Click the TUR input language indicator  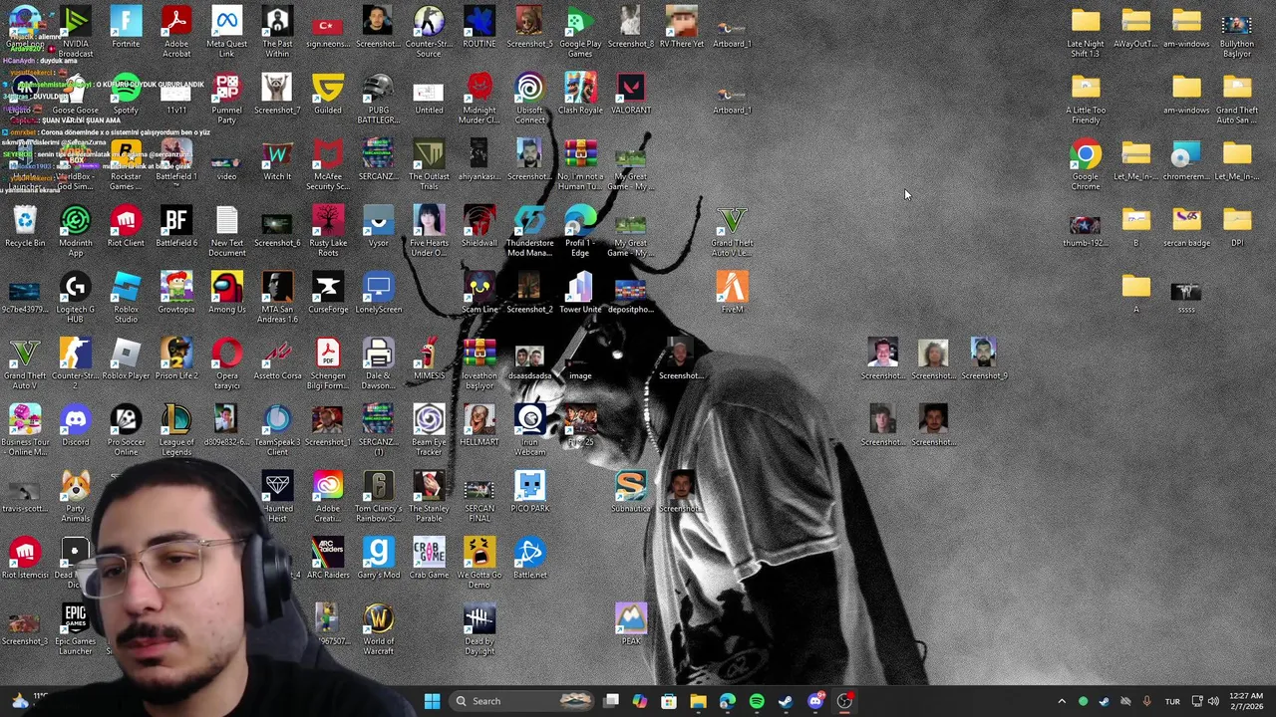[x=1172, y=701]
